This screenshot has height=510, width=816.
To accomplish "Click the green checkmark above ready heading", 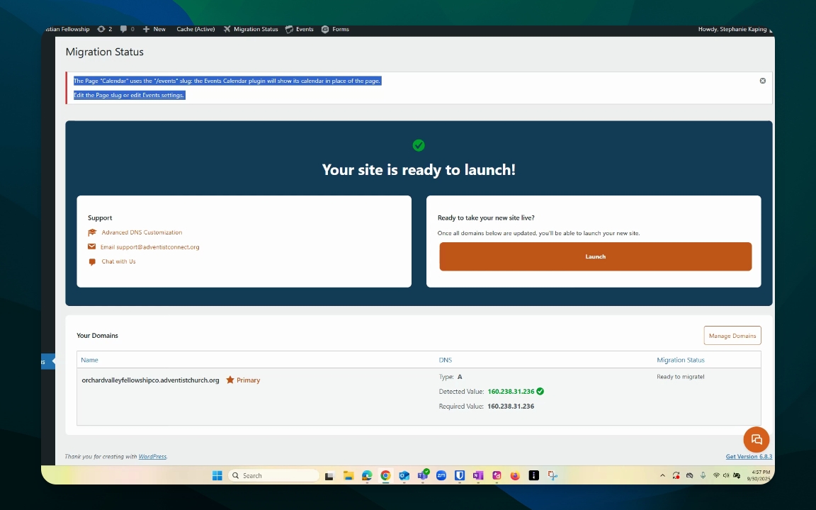I will (419, 145).
